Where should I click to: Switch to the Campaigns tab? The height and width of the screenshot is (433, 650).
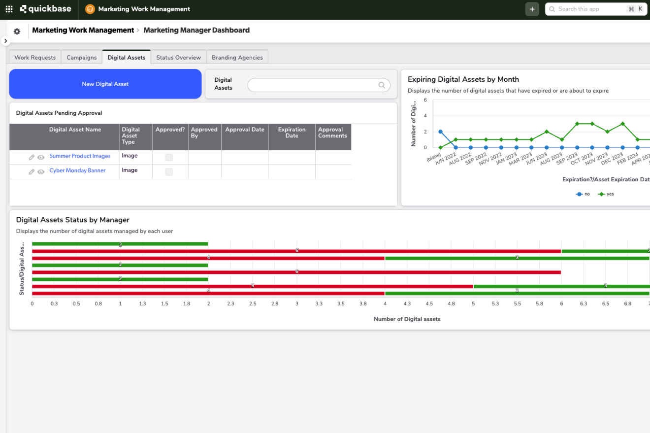pos(82,58)
